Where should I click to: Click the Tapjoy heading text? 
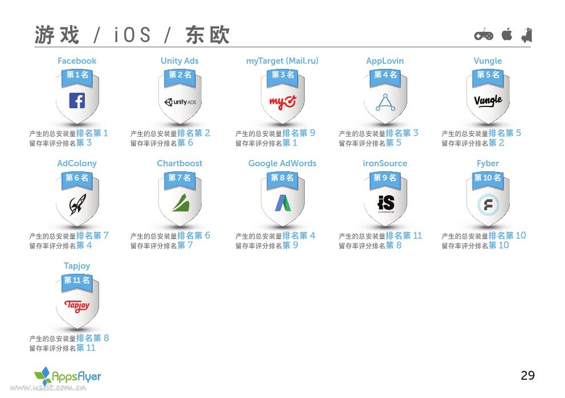[x=77, y=266]
